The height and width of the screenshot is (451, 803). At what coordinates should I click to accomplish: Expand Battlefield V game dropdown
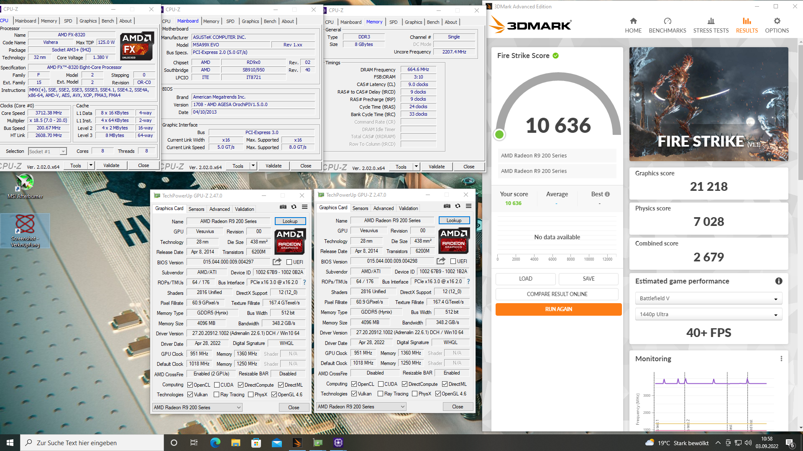tap(708, 298)
